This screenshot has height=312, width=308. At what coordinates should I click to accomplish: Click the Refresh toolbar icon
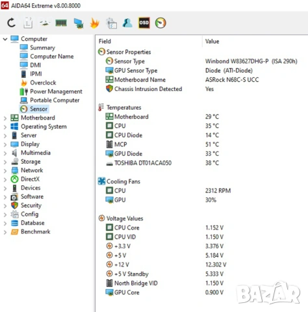[11, 23]
